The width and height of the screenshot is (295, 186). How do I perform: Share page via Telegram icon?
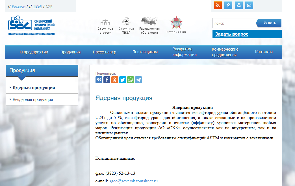click(138, 80)
